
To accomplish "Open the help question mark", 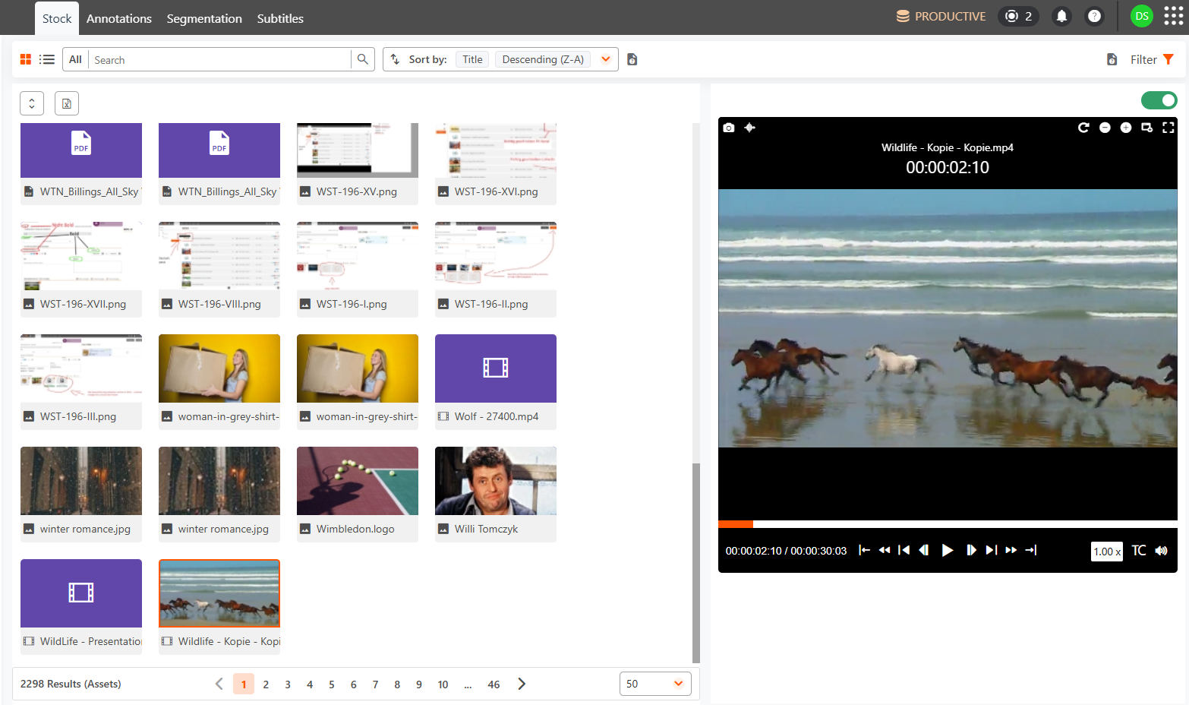I will click(x=1094, y=16).
